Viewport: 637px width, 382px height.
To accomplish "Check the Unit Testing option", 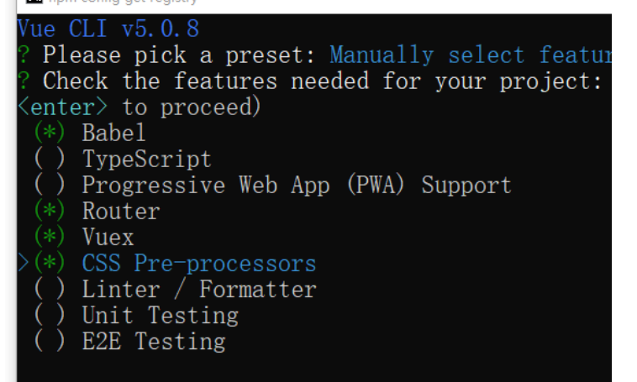I will click(x=50, y=315).
